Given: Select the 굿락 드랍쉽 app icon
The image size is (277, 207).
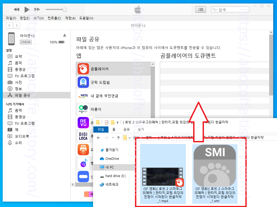Looking at the screenshot, I should pyautogui.click(x=83, y=82).
